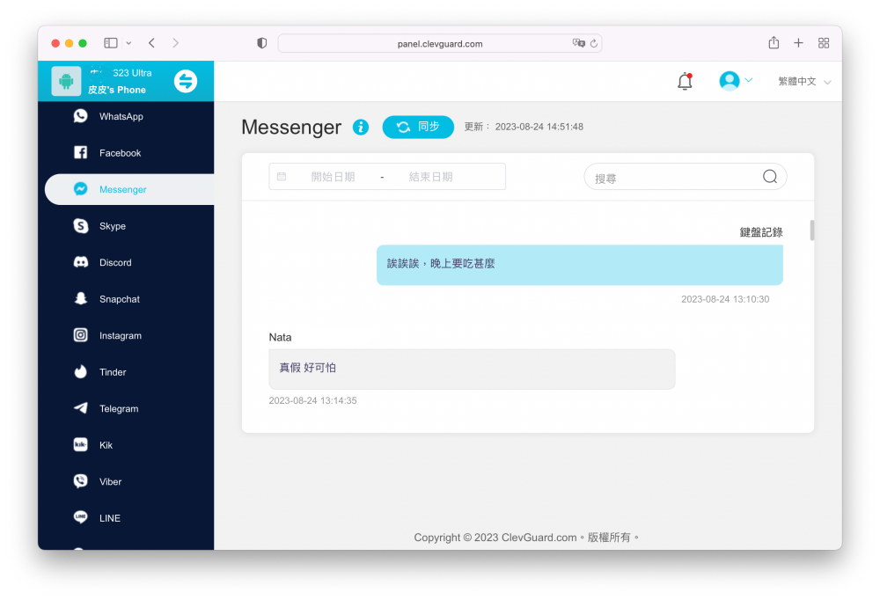Click the 同步 sync button
Screen dimensions: 880x600
tap(418, 127)
